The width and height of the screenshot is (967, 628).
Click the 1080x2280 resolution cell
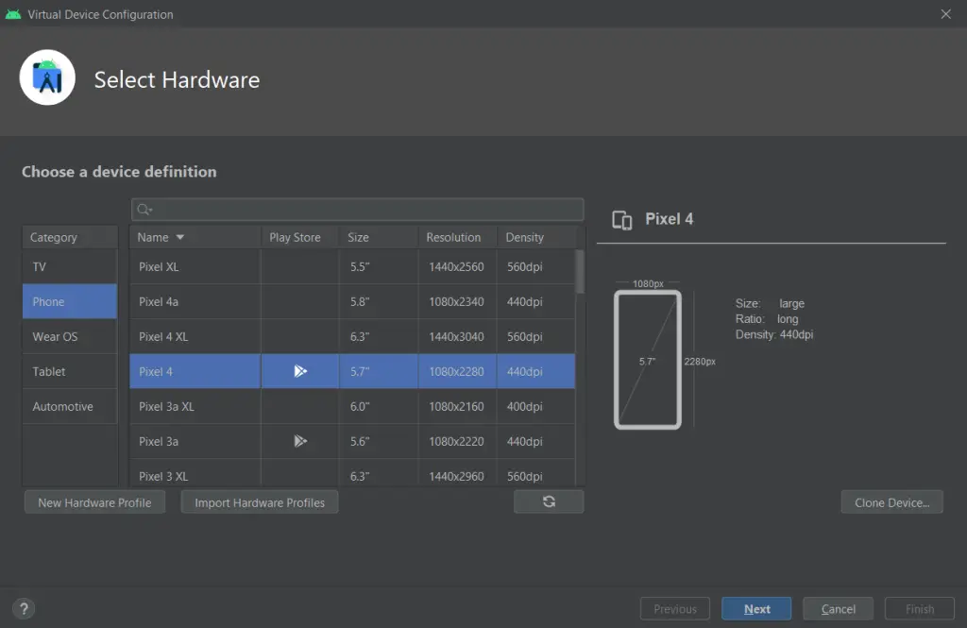pyautogui.click(x=458, y=371)
